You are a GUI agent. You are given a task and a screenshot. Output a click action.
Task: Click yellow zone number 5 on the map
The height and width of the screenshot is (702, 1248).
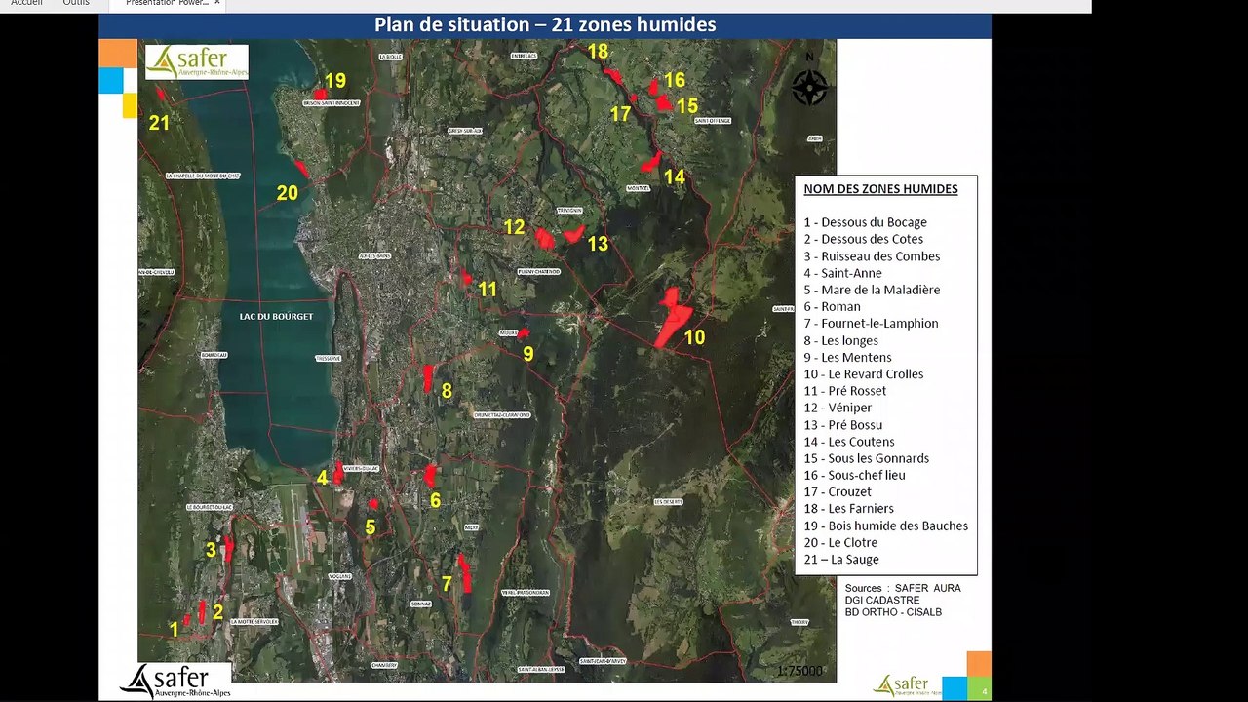370,527
